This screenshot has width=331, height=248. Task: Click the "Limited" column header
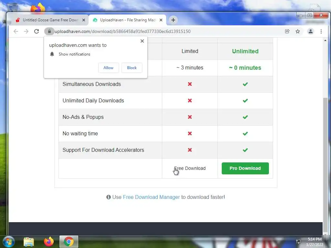190,51
